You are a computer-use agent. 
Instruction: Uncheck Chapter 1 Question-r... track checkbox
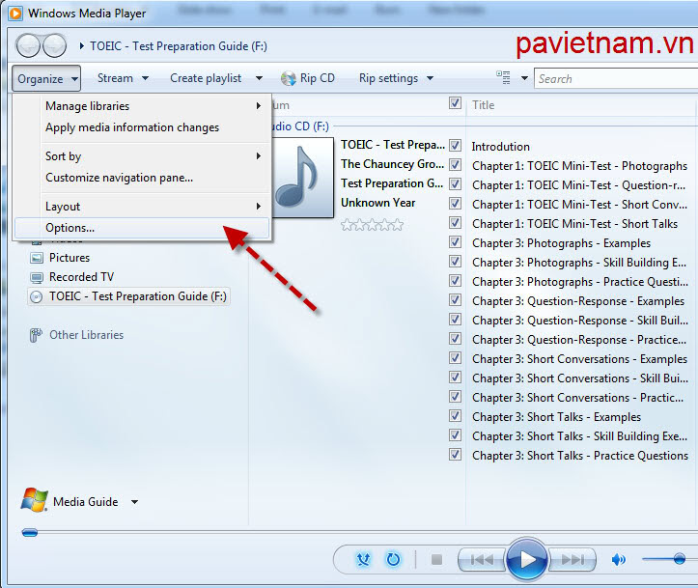[455, 183]
